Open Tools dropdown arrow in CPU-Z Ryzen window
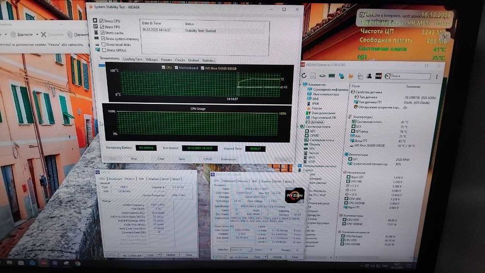Screen dimensions: 485x273 coord(265,257)
